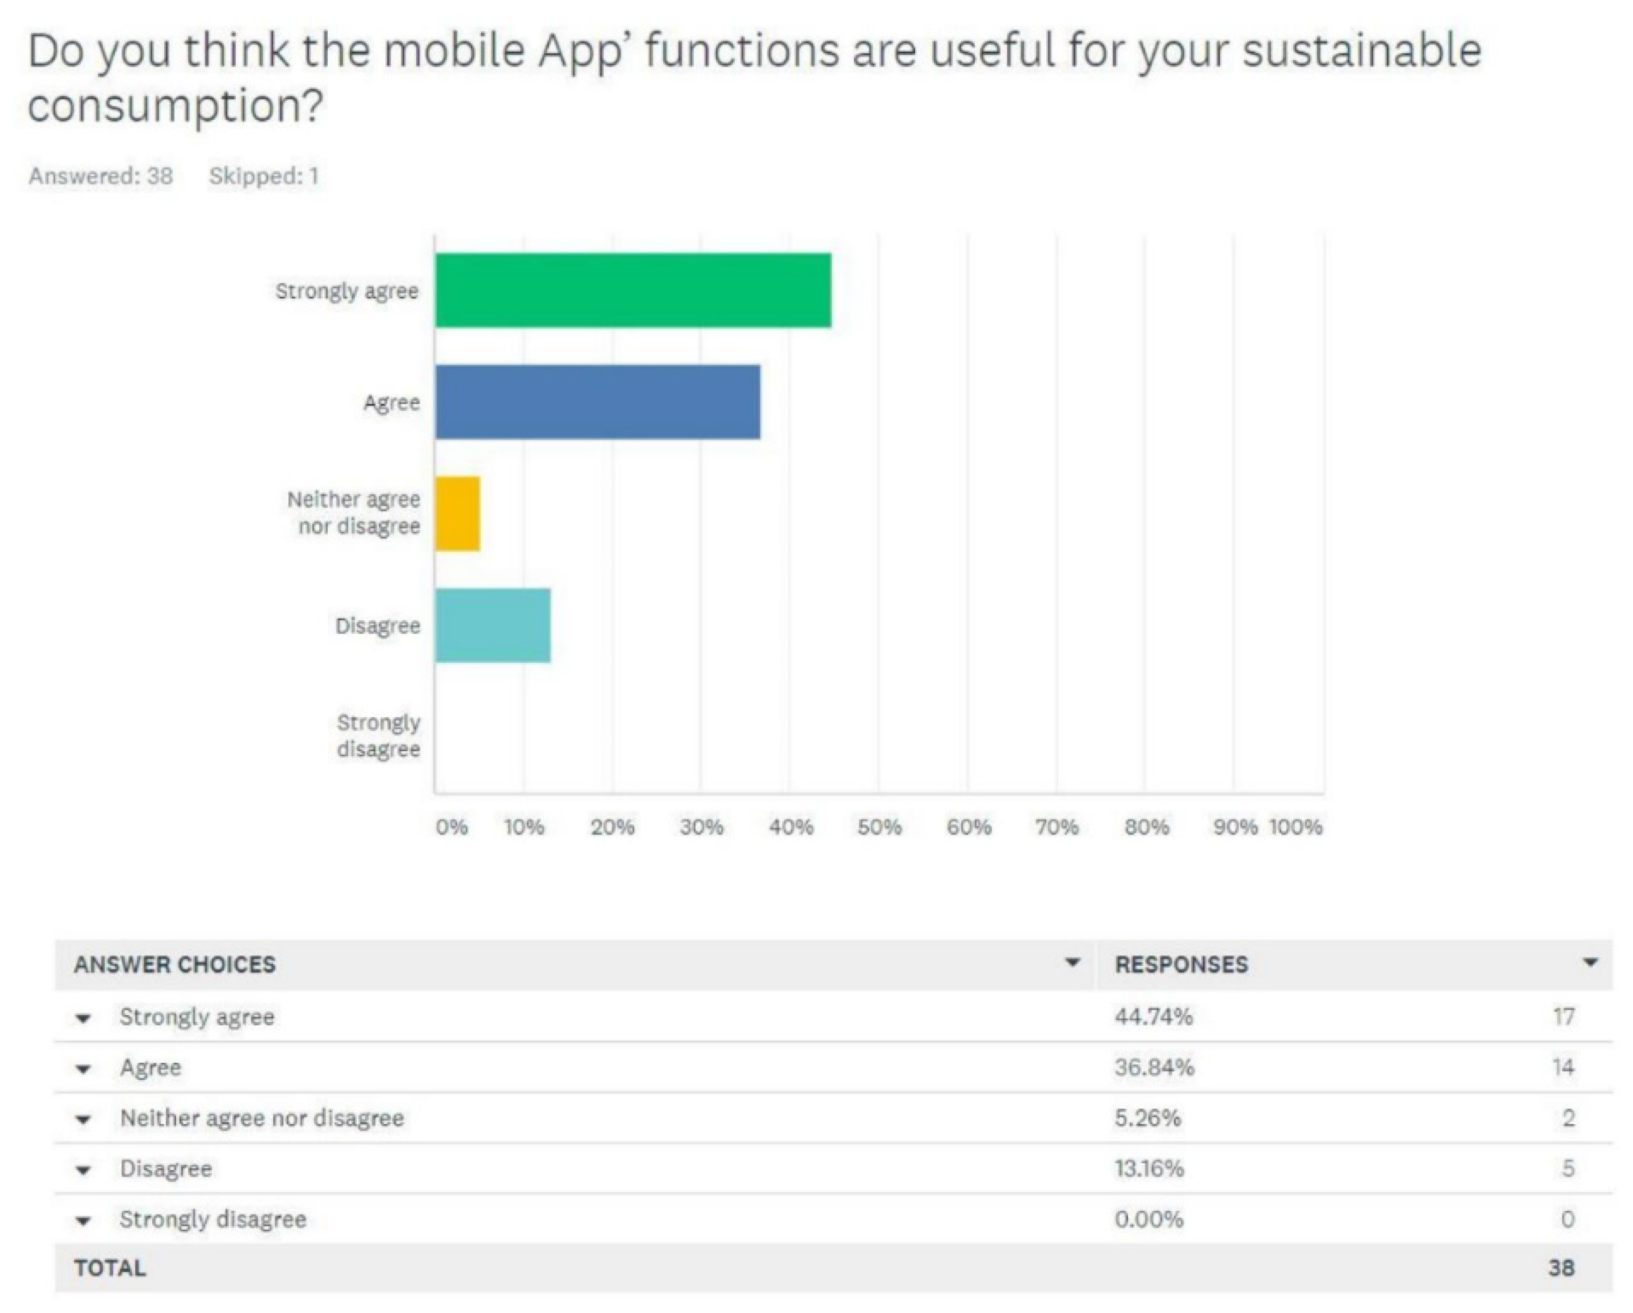
Task: Click the Answered: 38 count text
Action: tap(101, 177)
